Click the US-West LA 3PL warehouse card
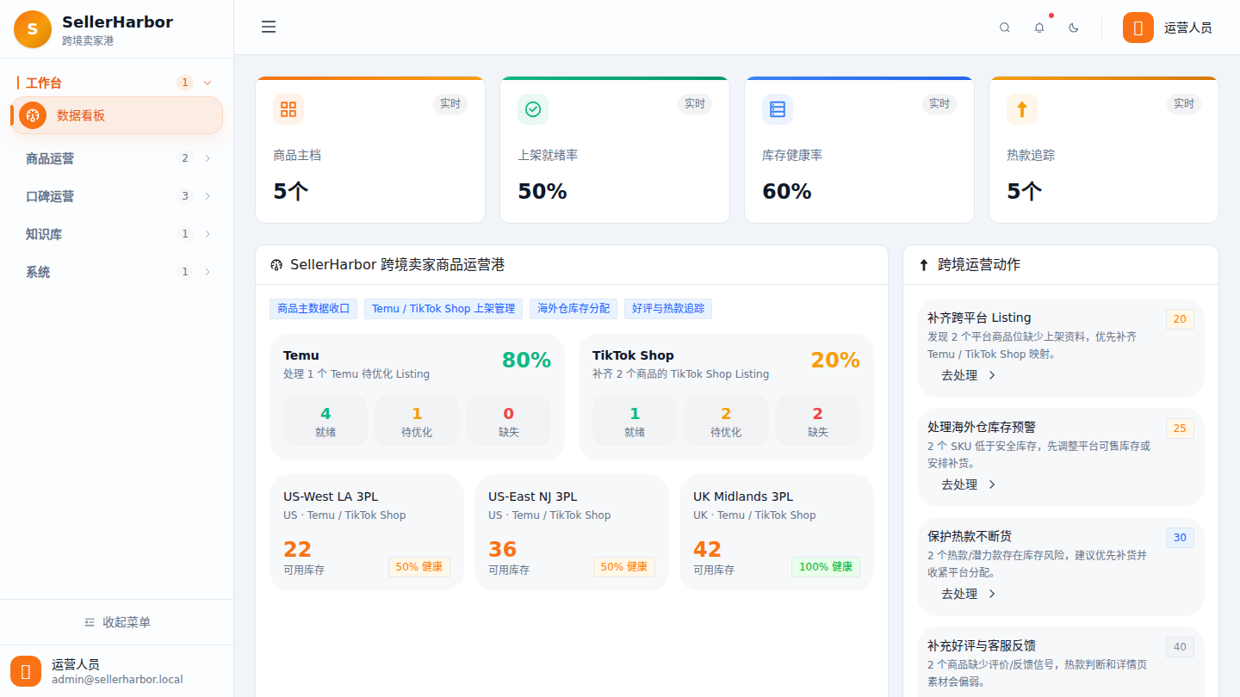1240x697 pixels. click(367, 533)
